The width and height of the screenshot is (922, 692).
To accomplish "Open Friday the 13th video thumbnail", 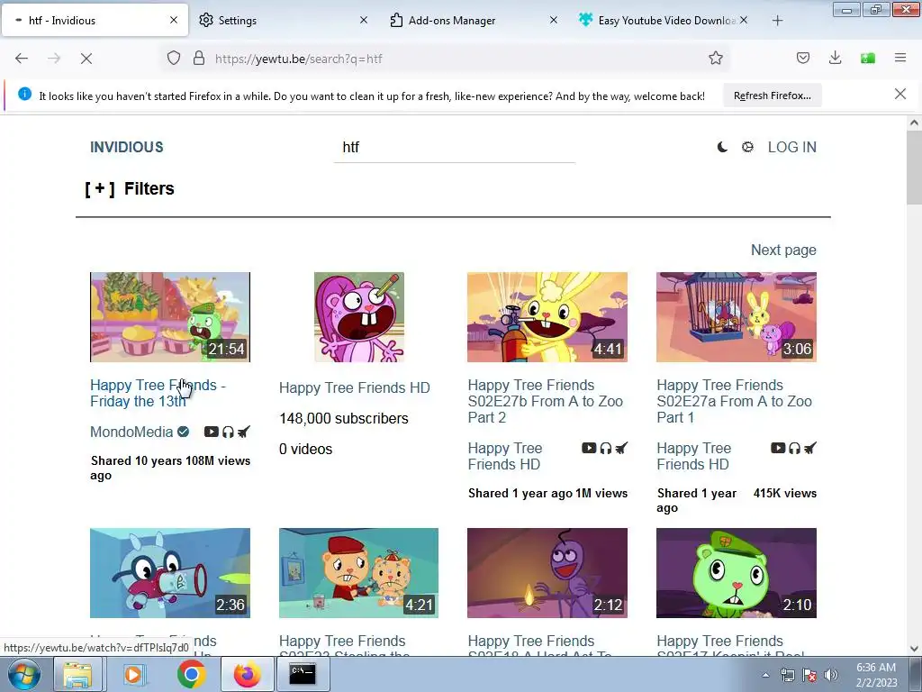I will (x=170, y=316).
